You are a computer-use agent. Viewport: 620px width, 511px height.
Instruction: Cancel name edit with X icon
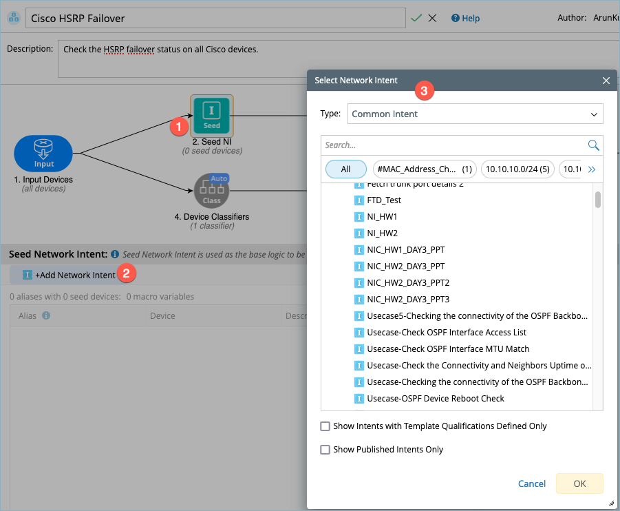coord(432,18)
